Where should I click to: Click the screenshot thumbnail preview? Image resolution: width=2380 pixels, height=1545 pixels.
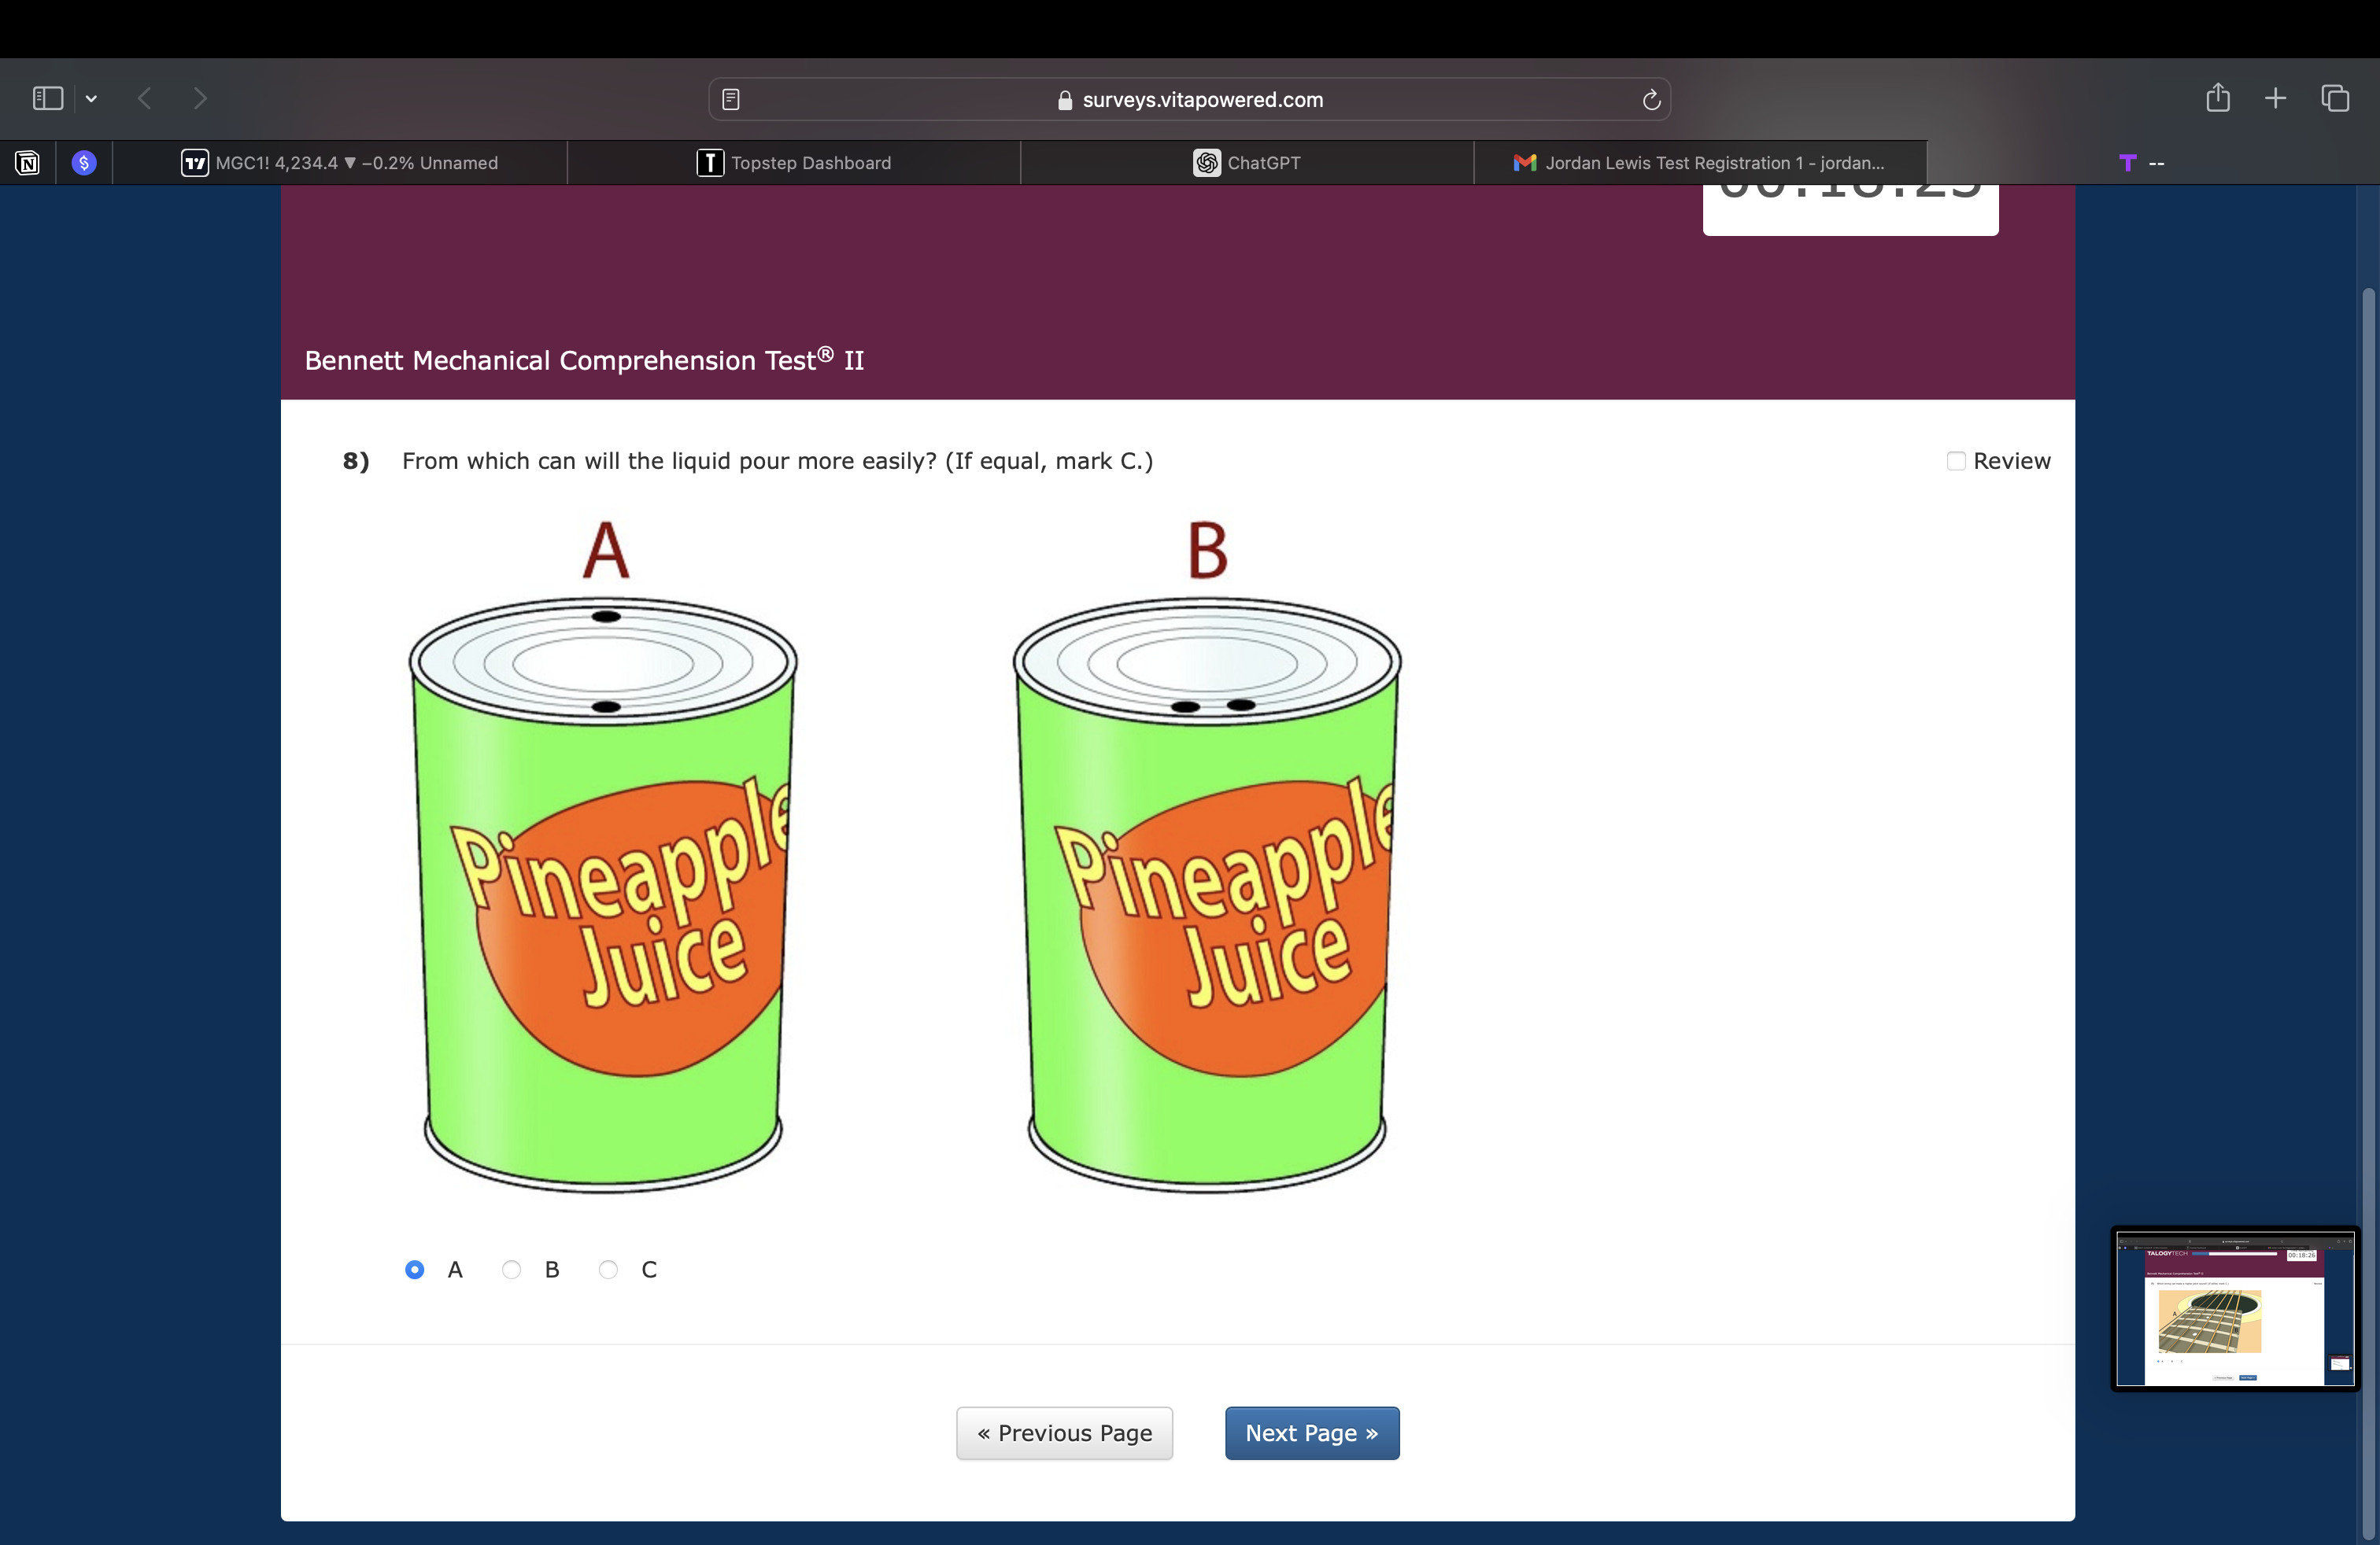click(x=2235, y=1308)
